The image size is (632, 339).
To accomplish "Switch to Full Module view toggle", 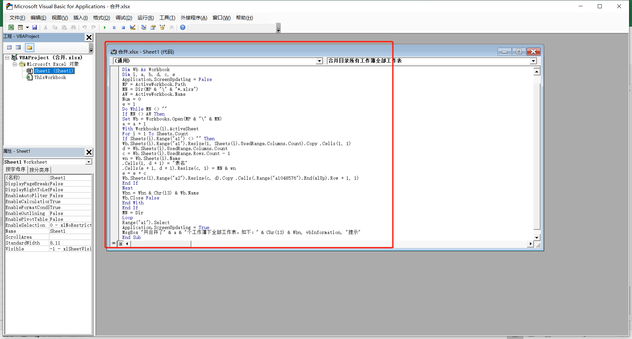I will (120, 244).
